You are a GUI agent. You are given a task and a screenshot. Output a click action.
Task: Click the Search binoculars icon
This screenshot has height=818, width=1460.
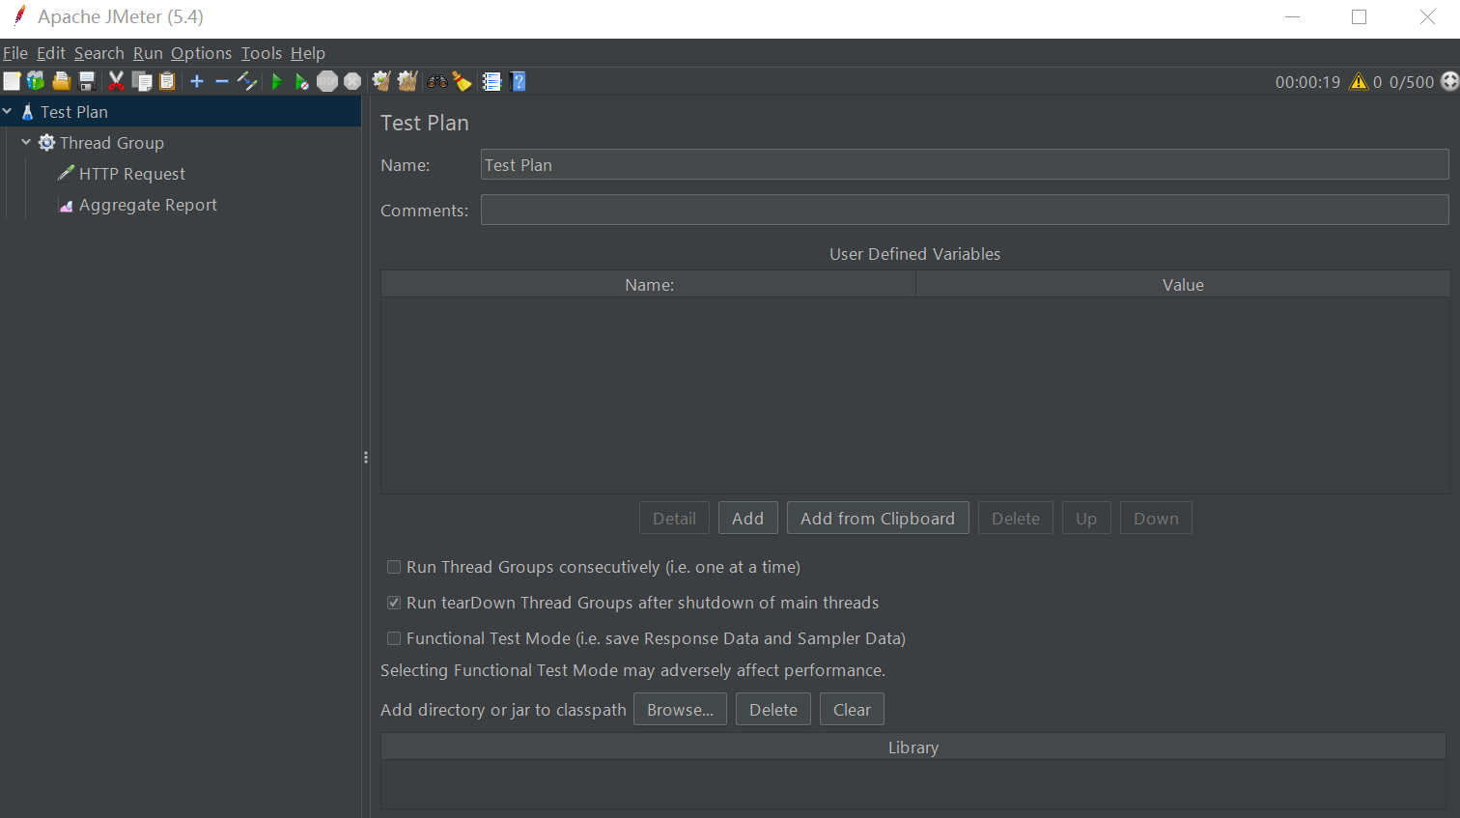437,81
